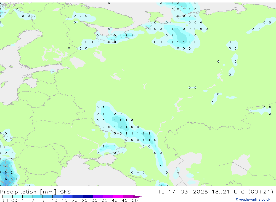Choose the legend swatch between 20 and 25
Screen dimensions: 276x202
click(x=78, y=196)
